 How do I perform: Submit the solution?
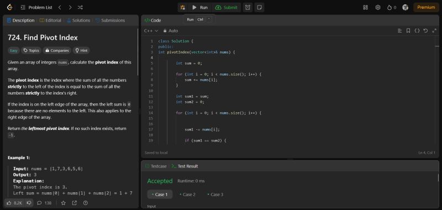pyautogui.click(x=226, y=8)
